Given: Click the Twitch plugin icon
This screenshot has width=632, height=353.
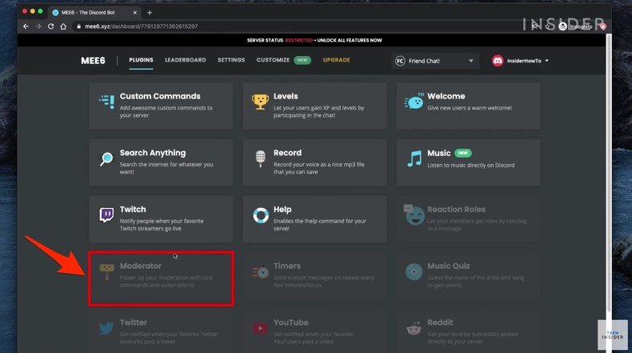Looking at the screenshot, I should click(106, 215).
